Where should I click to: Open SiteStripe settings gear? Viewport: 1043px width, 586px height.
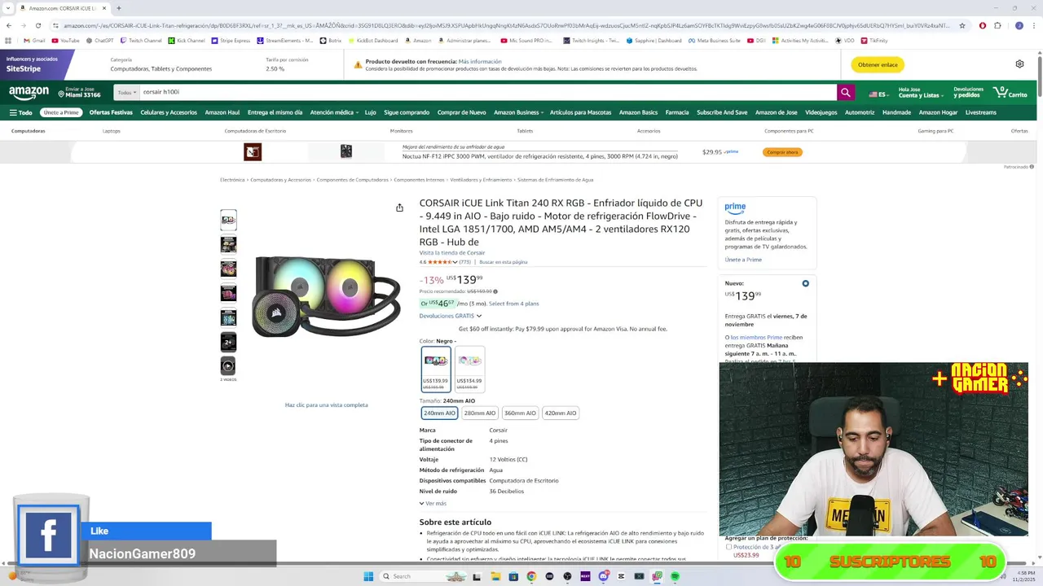click(1019, 64)
